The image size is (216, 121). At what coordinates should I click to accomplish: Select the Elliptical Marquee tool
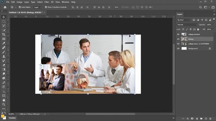click(x=4, y=22)
